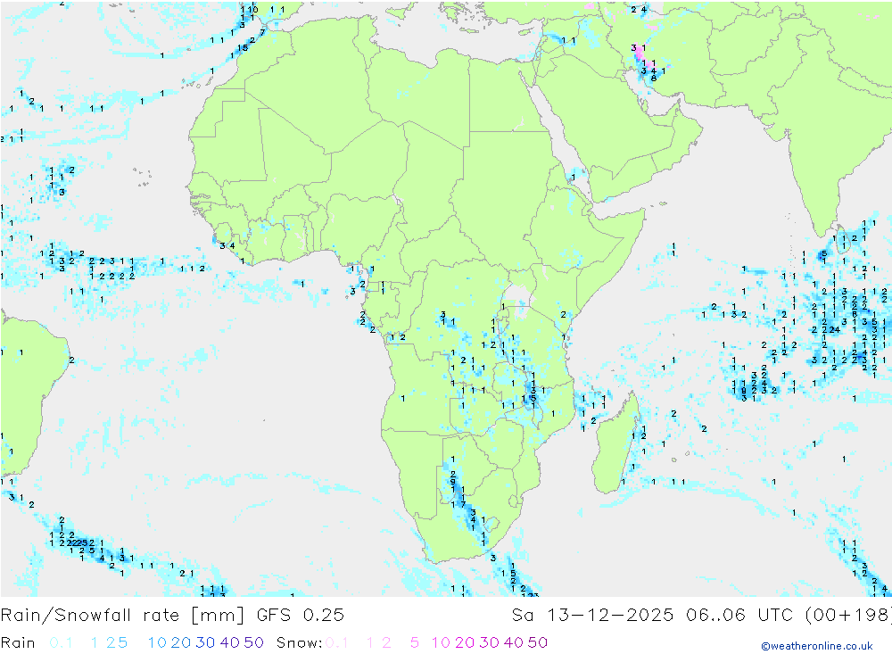Pick the Snow legend value 20
Viewport: 892px width, 654px height.
point(465,642)
